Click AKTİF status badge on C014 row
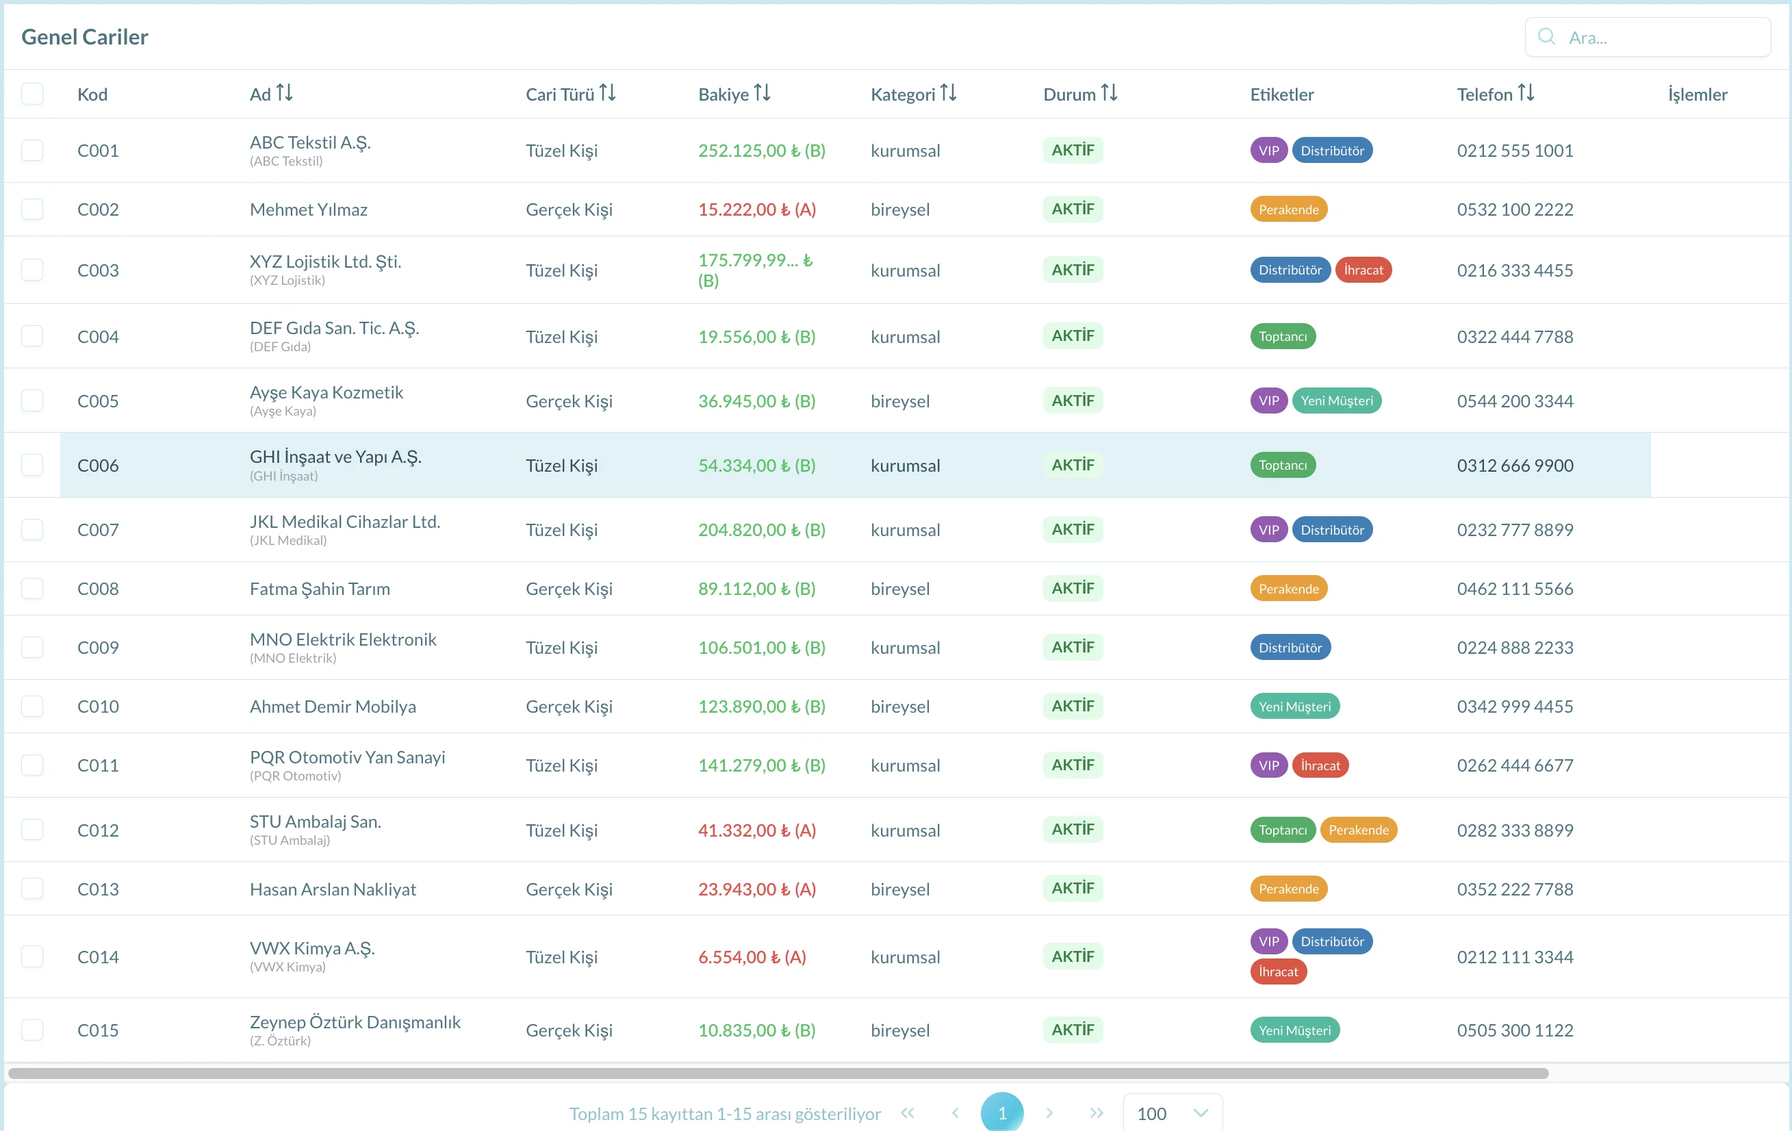This screenshot has height=1131, width=1792. 1073,956
